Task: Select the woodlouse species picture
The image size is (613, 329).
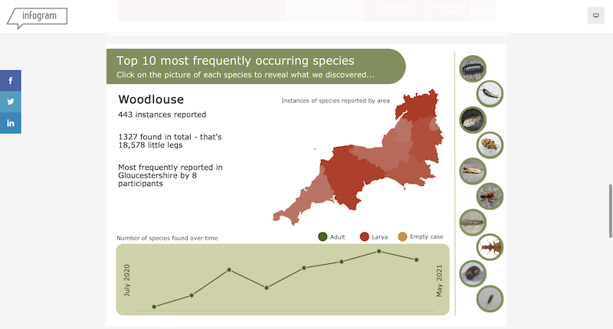Action: coord(473,69)
